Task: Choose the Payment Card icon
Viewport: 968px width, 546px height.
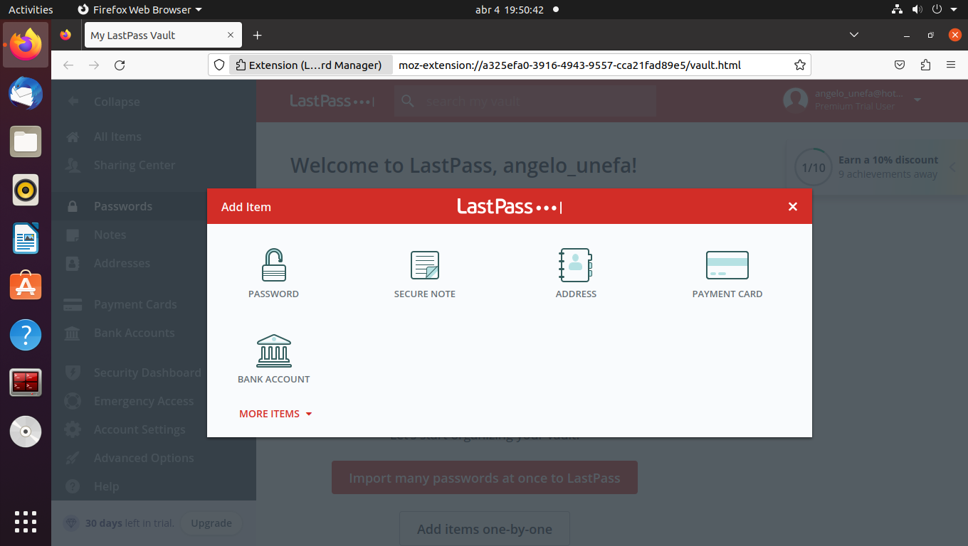Action: (x=727, y=265)
